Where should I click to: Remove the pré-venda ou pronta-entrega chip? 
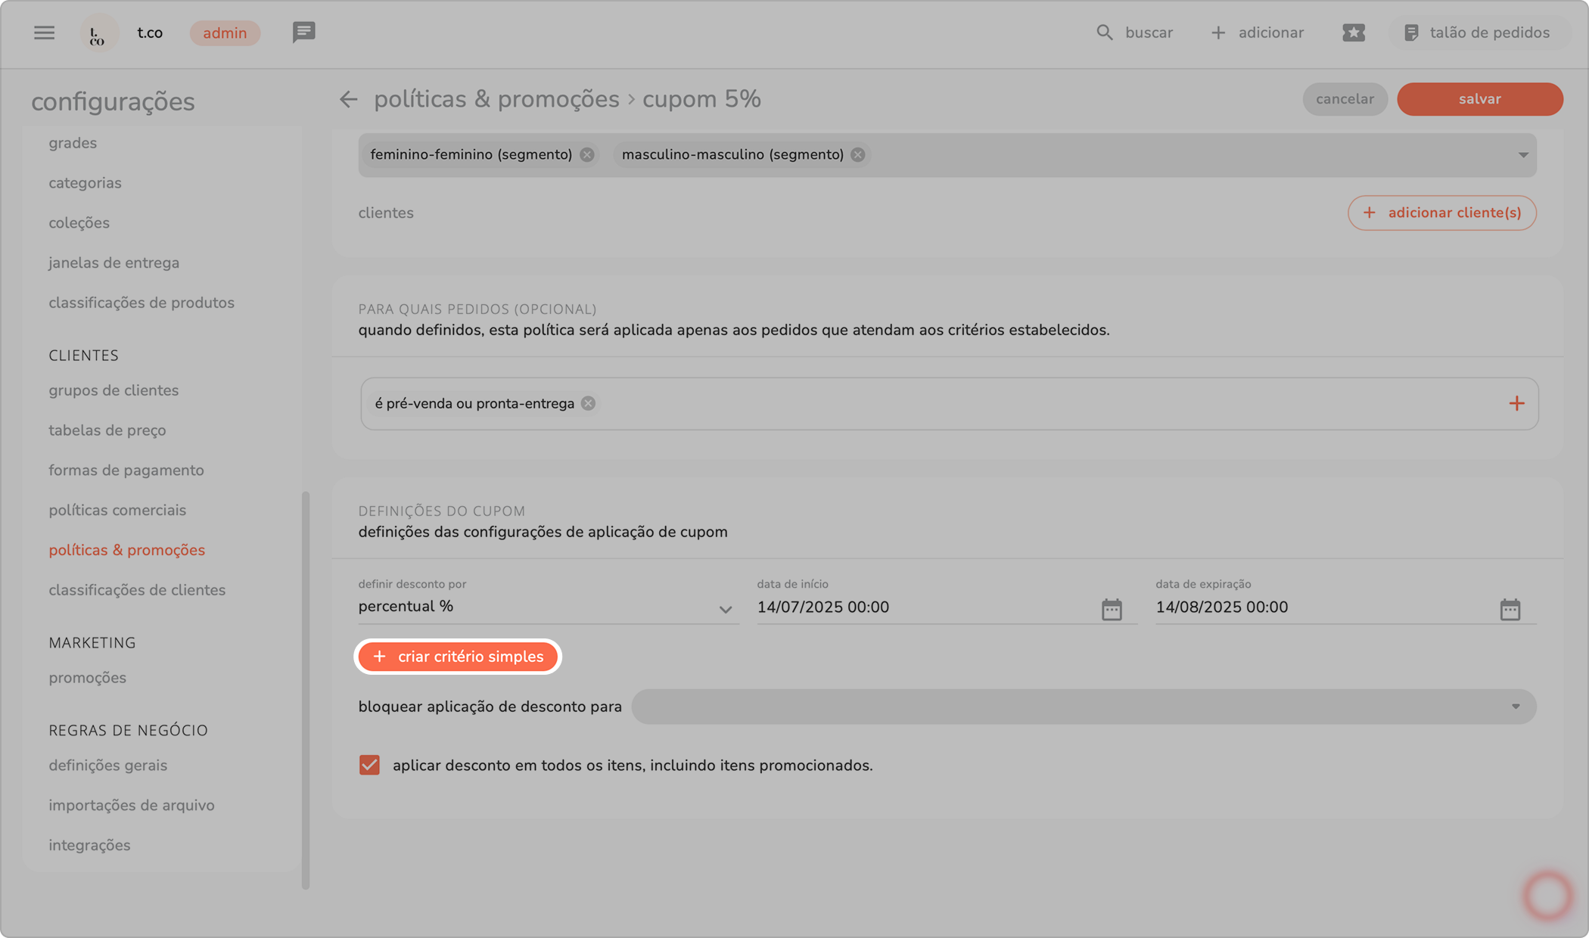click(588, 403)
